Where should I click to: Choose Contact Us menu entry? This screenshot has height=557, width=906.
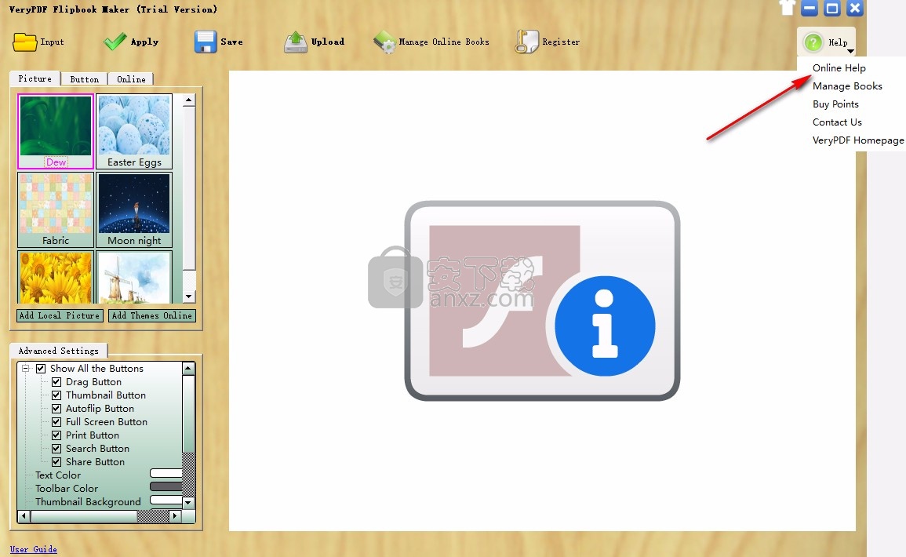pos(837,122)
